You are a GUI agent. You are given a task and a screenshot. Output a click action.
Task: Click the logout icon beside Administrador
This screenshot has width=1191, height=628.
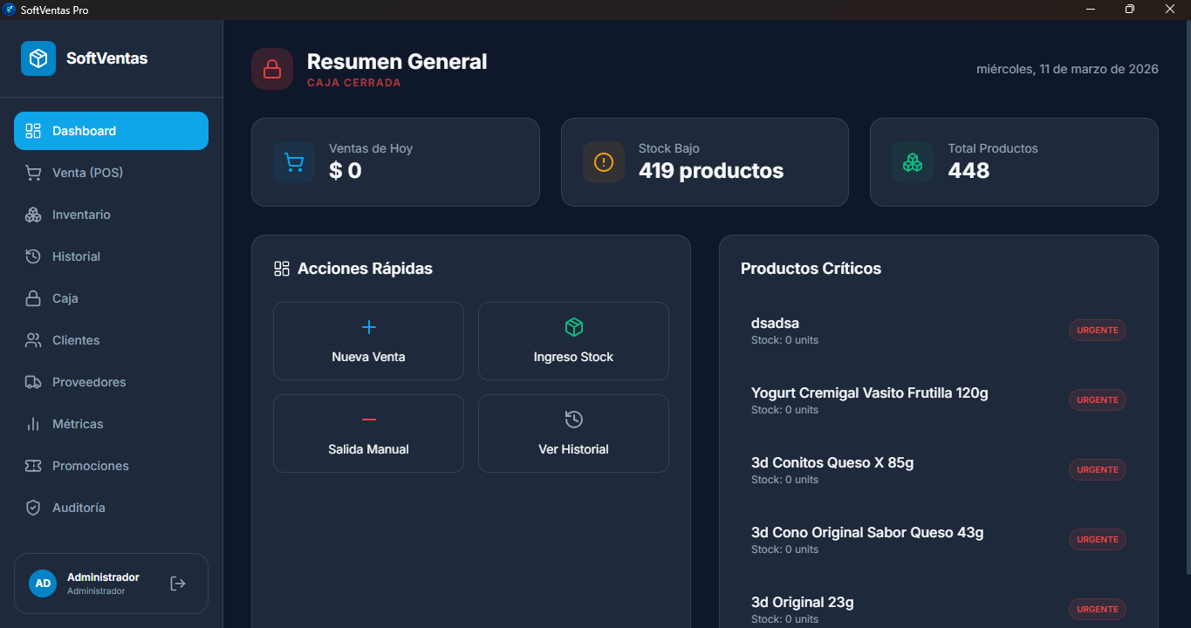[x=177, y=583]
